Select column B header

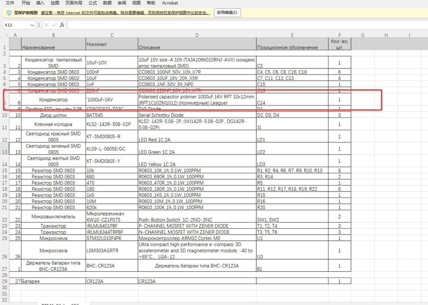click(x=53, y=35)
